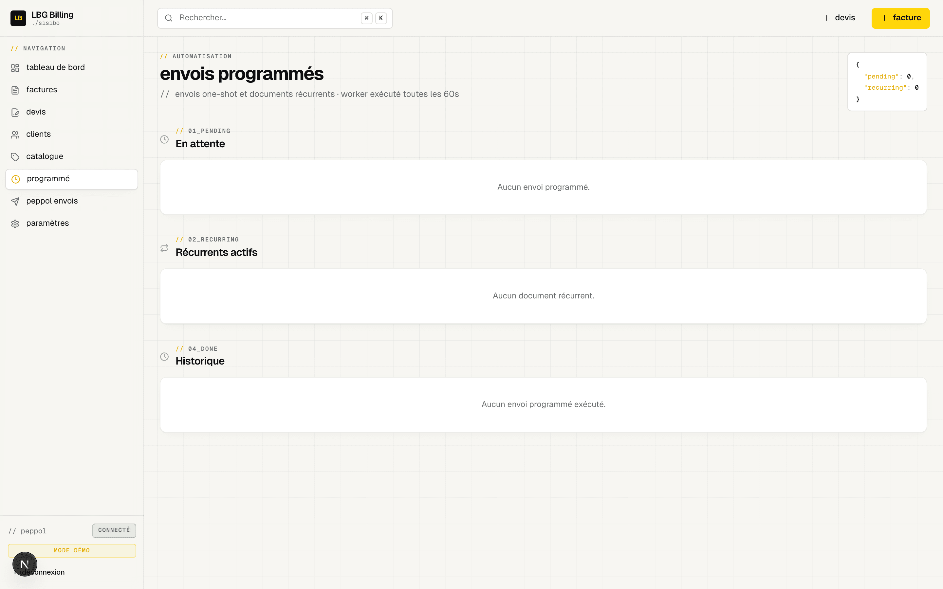Click the factures document icon
Screen dimensions: 943x589
pos(15,90)
